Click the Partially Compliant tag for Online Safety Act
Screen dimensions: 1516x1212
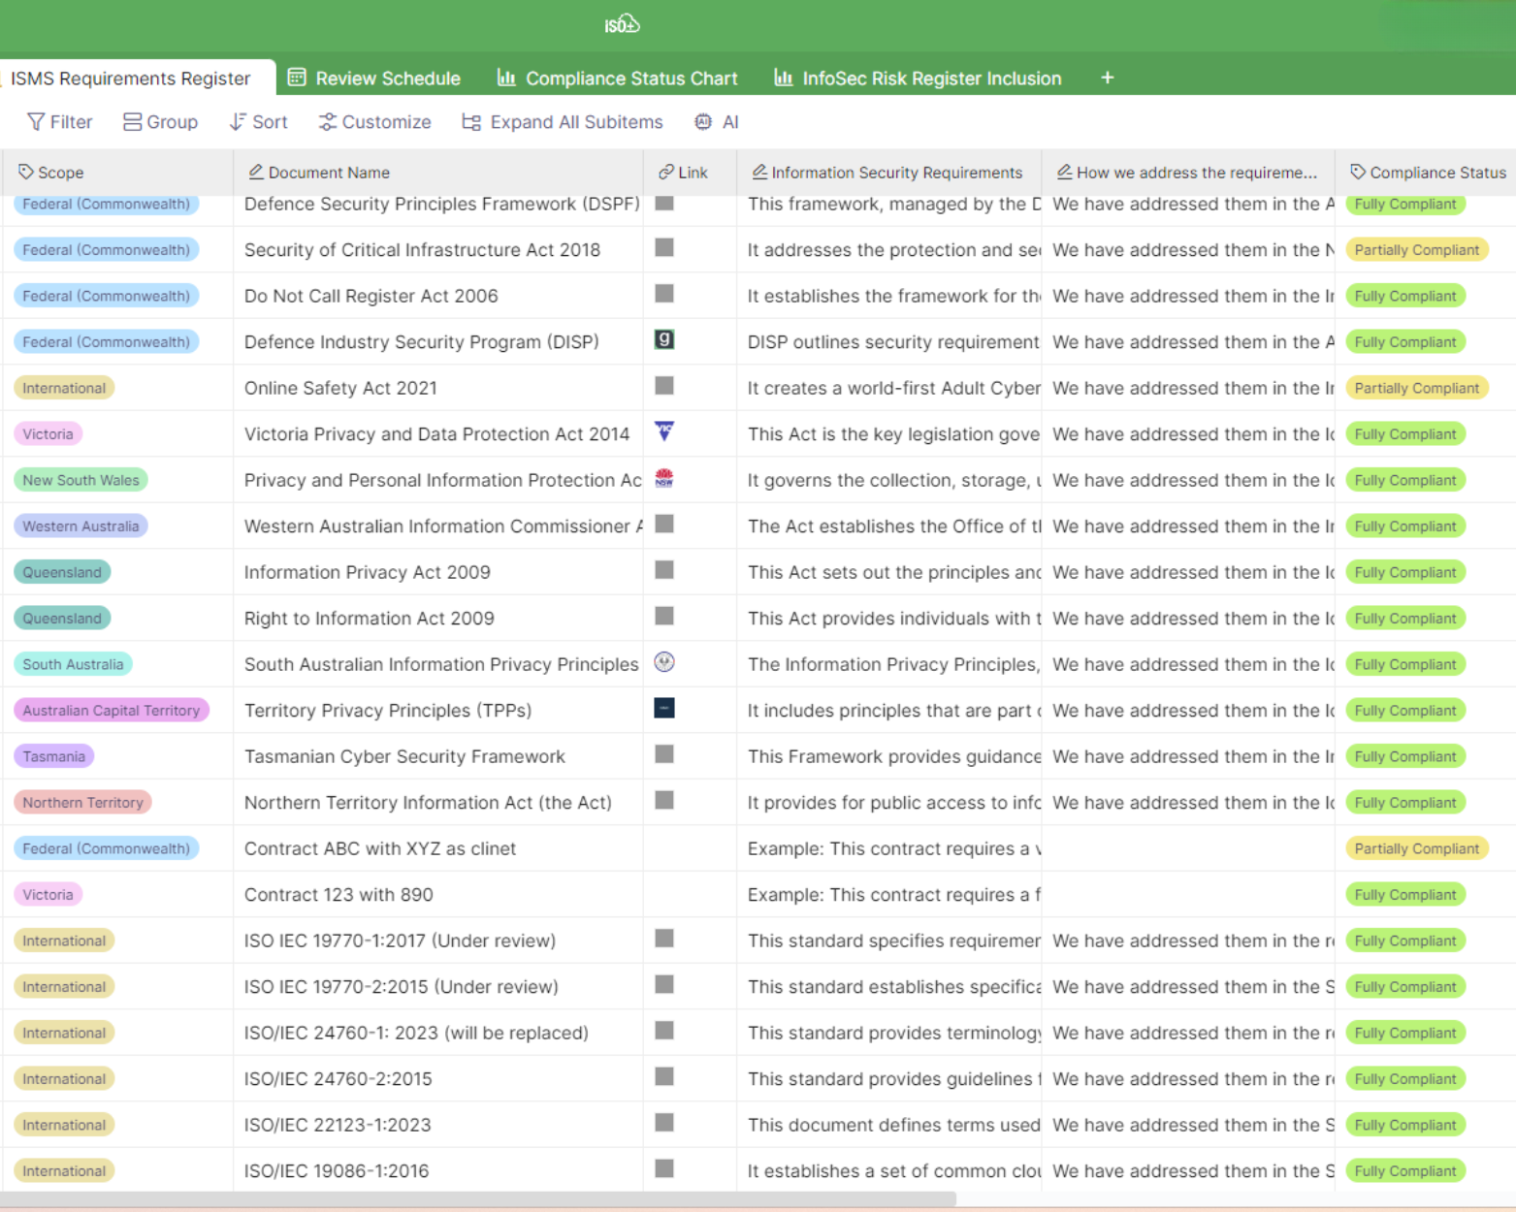[x=1416, y=388]
